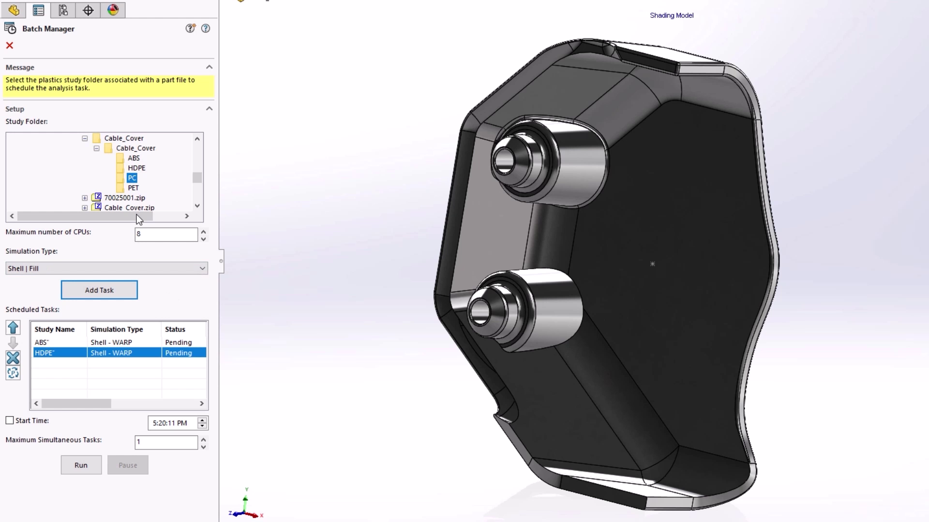Click the What's New help icon
This screenshot has height=522, width=929.
point(190,28)
